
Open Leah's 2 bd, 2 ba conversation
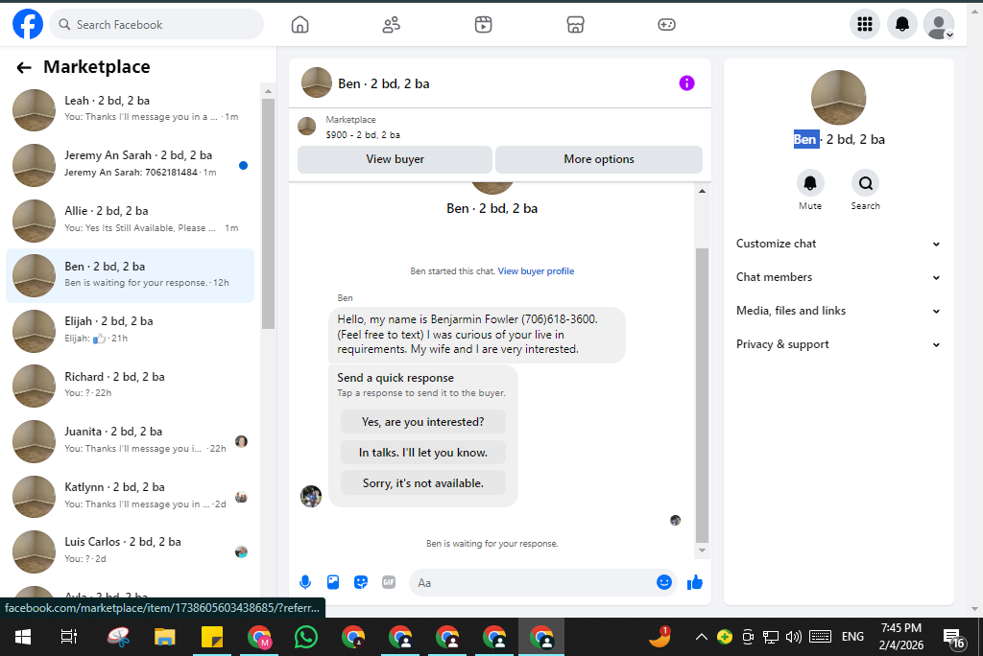pyautogui.click(x=131, y=109)
